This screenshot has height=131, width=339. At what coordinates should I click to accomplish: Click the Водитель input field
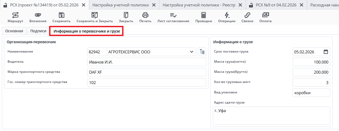(x=147, y=62)
